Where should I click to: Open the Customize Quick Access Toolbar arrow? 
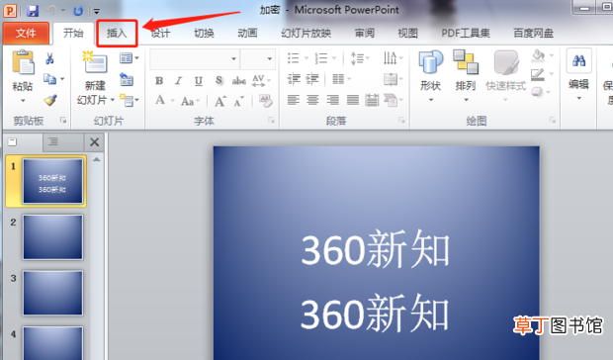tap(97, 11)
